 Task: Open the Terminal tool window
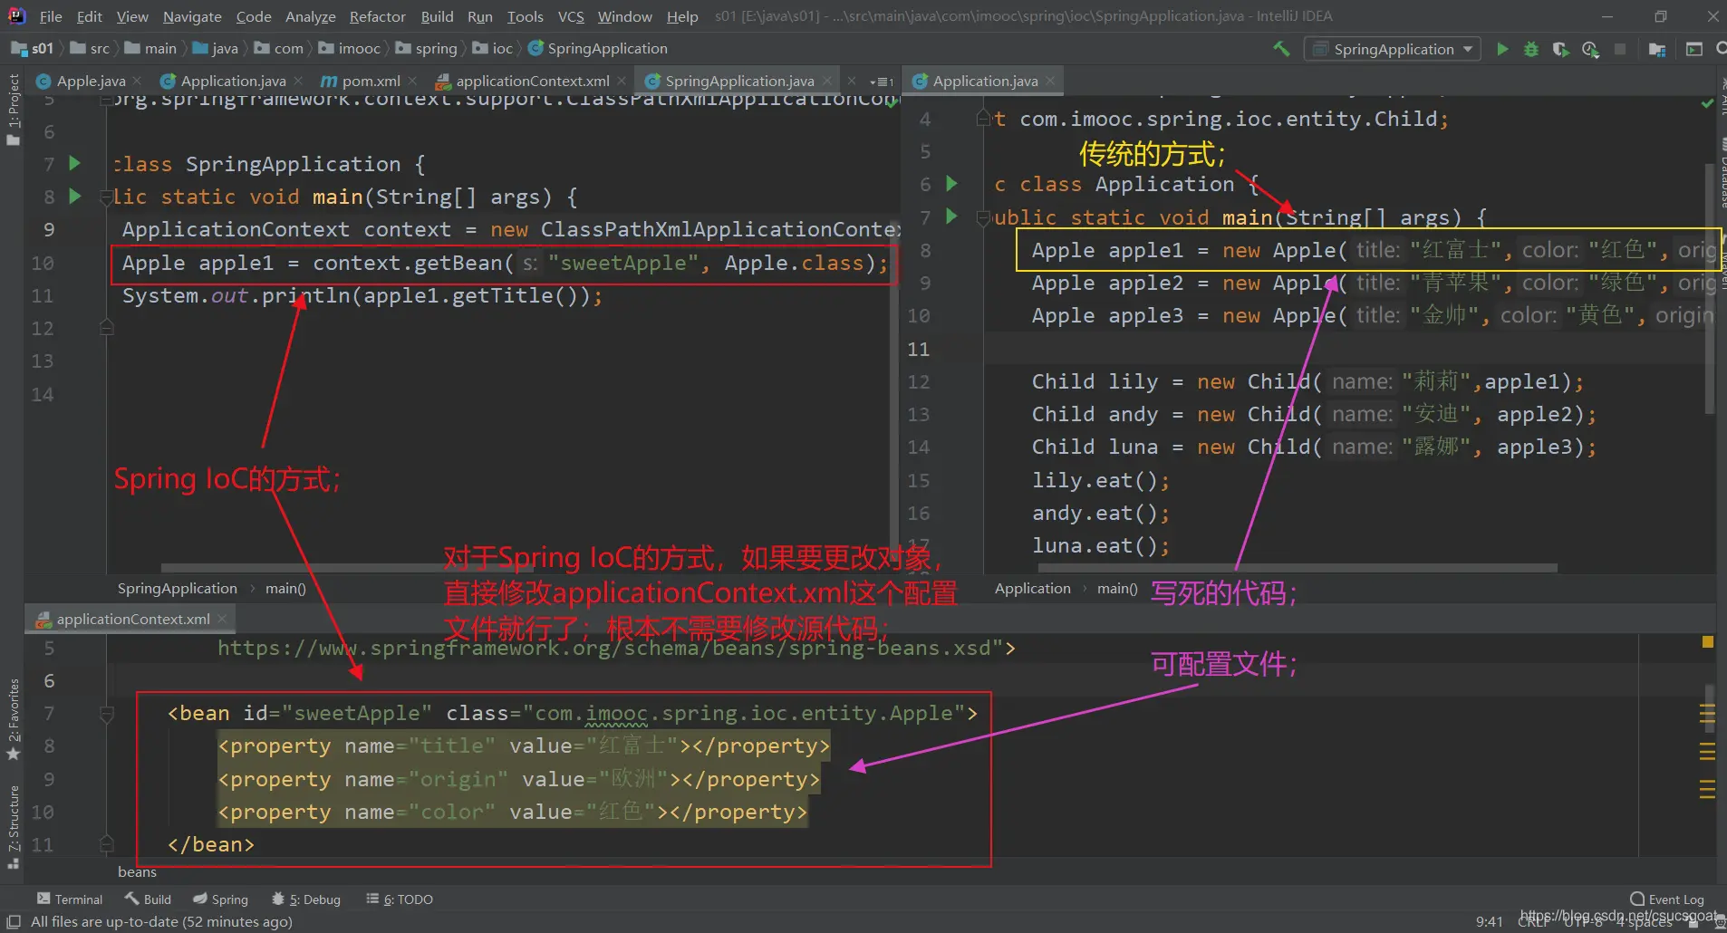[70, 899]
